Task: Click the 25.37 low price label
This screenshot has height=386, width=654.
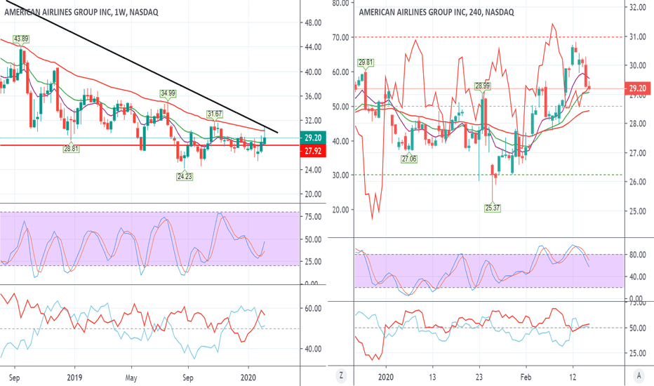Action: click(493, 208)
